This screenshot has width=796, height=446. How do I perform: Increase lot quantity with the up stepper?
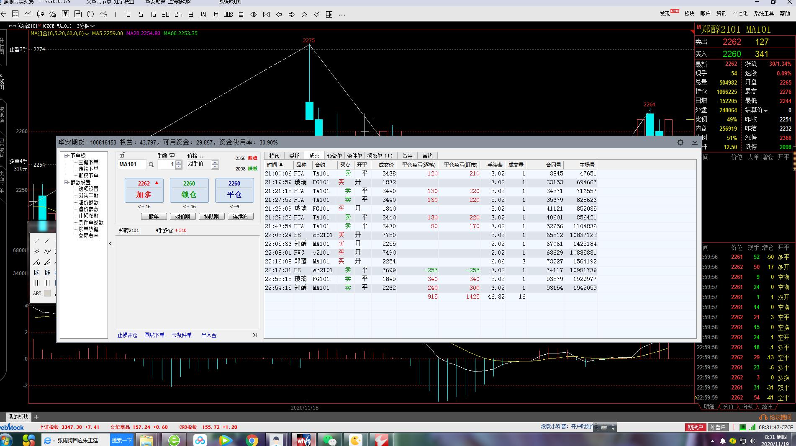tap(179, 162)
